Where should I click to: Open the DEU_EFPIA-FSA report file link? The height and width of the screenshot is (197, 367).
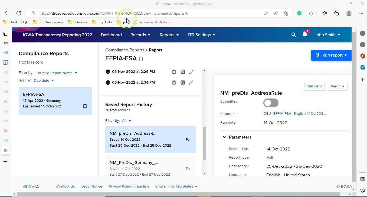coord(294,114)
